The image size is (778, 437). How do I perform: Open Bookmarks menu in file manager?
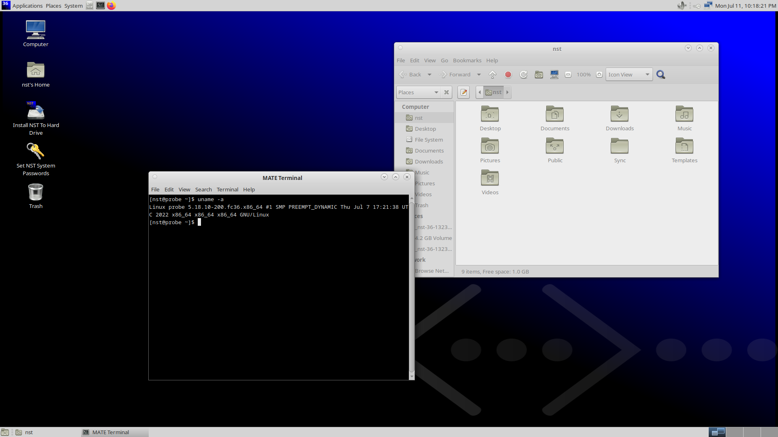point(467,60)
